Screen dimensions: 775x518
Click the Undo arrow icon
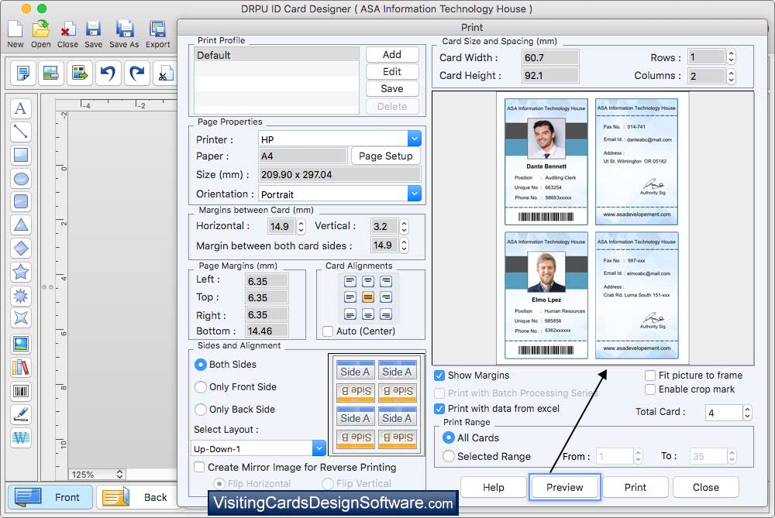(108, 73)
